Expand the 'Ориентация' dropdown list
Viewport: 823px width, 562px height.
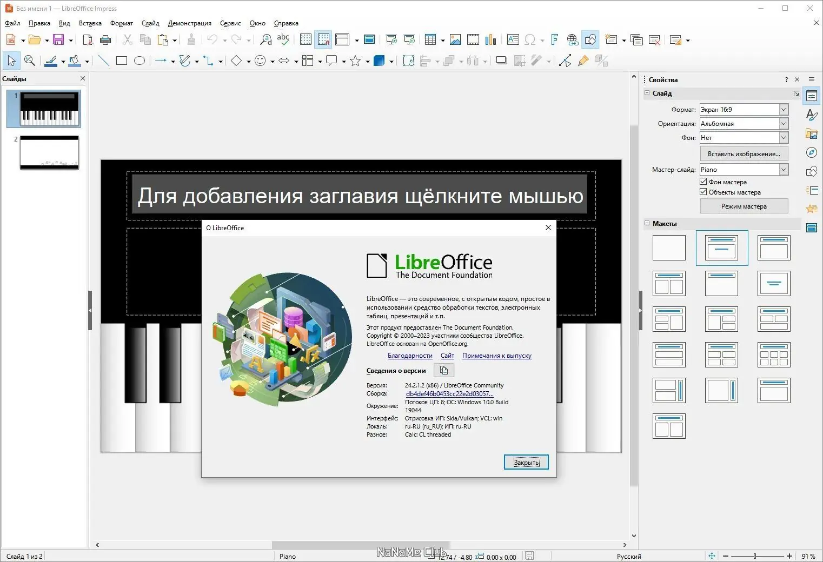pyautogui.click(x=783, y=124)
